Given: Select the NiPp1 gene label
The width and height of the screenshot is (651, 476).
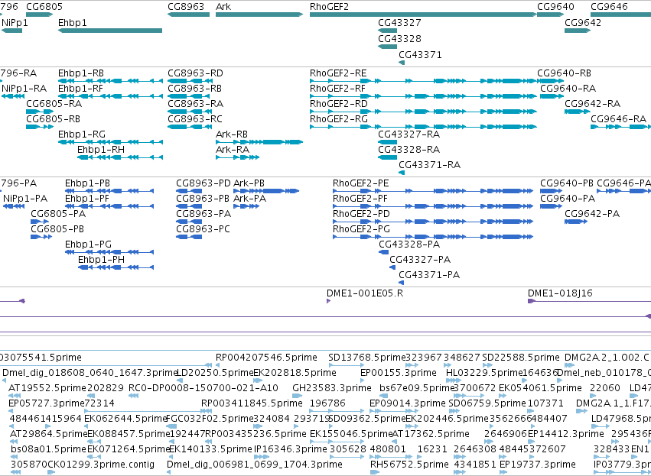Looking at the screenshot, I should click(15, 22).
